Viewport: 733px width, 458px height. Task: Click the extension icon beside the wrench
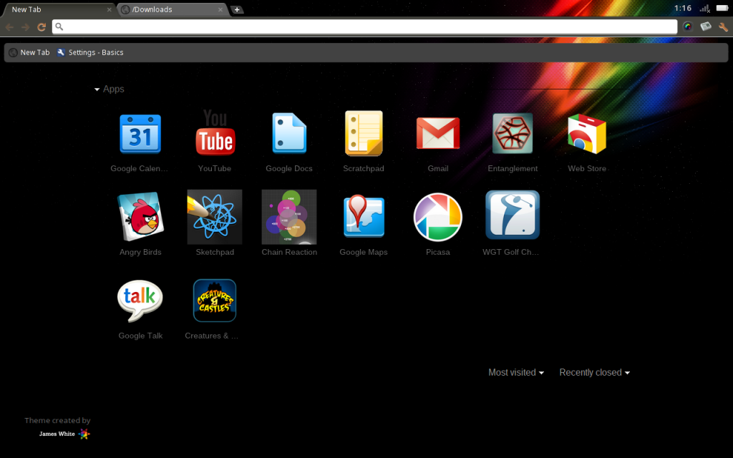tap(705, 26)
